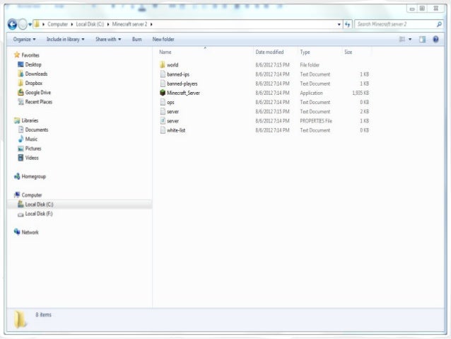Viewport: 451px width, 339px height.
Task: Open the address bar history dropdown
Action: 339,25
